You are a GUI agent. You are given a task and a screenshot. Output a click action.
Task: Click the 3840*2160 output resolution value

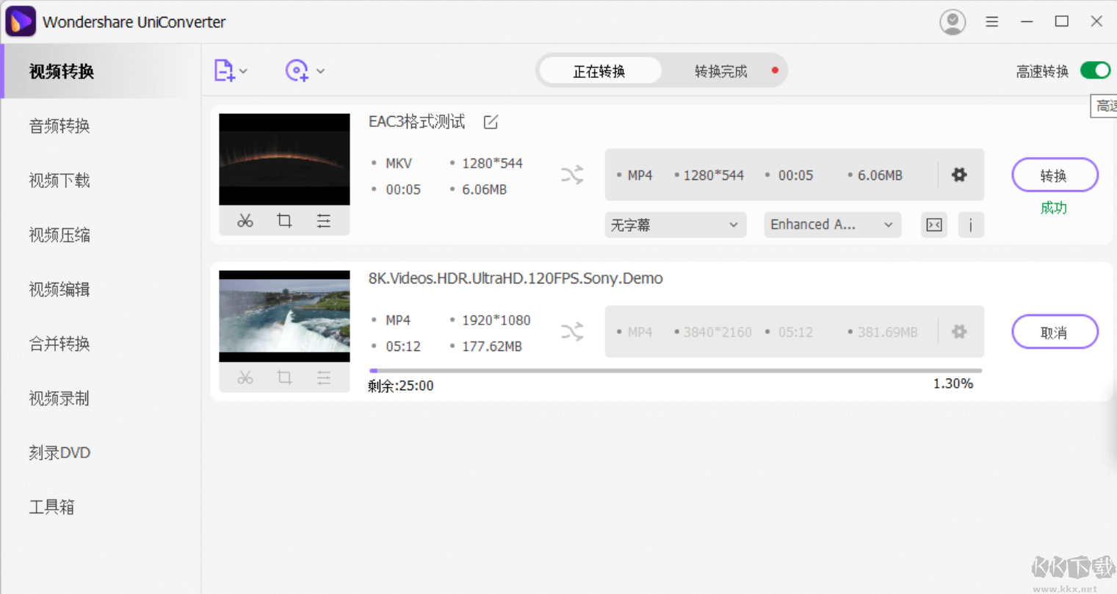coord(717,332)
